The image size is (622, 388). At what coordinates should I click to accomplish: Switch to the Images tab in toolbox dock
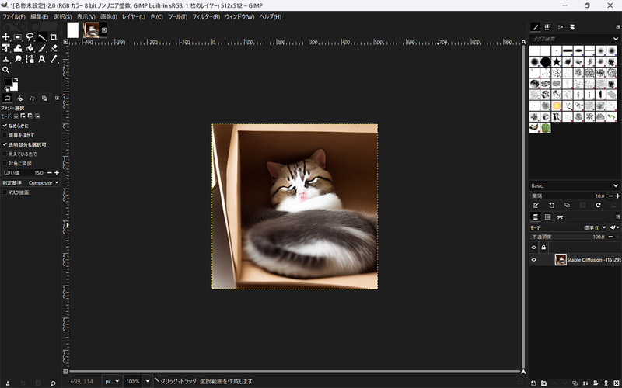[x=44, y=99]
